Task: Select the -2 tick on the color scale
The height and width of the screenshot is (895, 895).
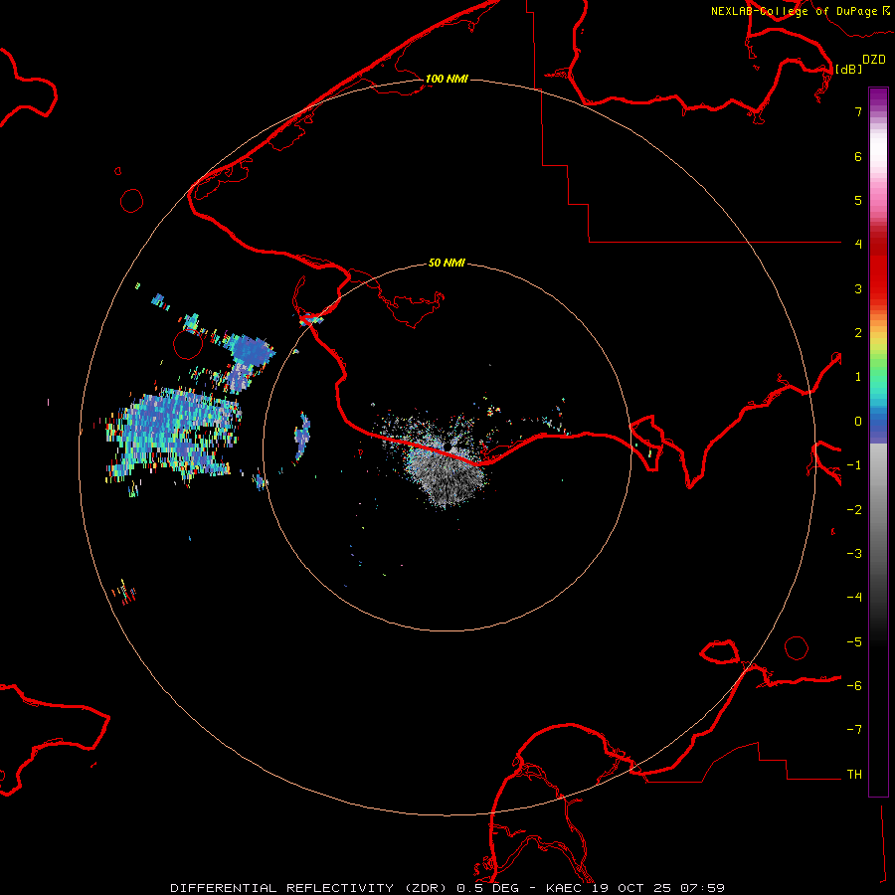Action: coord(854,510)
